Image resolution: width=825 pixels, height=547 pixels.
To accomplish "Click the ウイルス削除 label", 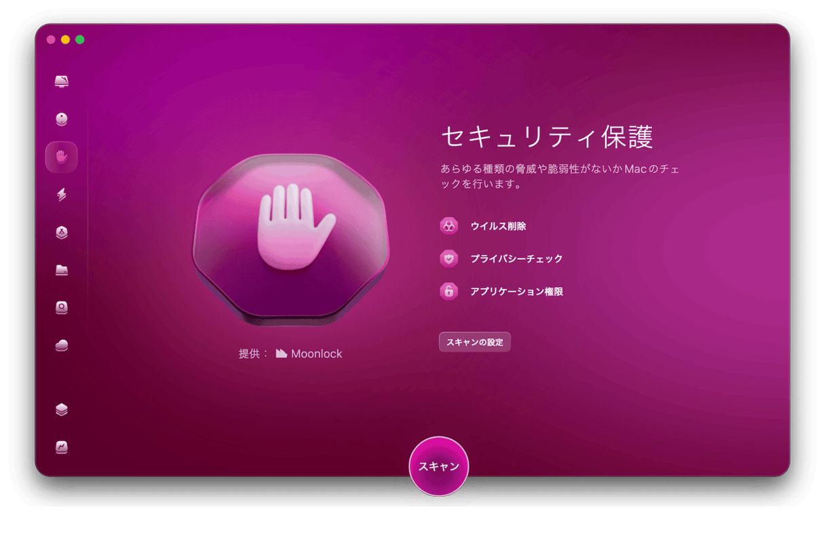I will pyautogui.click(x=498, y=226).
